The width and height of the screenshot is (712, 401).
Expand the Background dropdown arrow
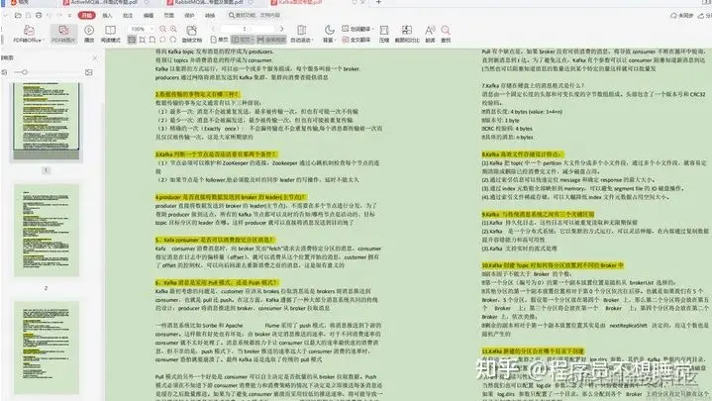[334, 41]
